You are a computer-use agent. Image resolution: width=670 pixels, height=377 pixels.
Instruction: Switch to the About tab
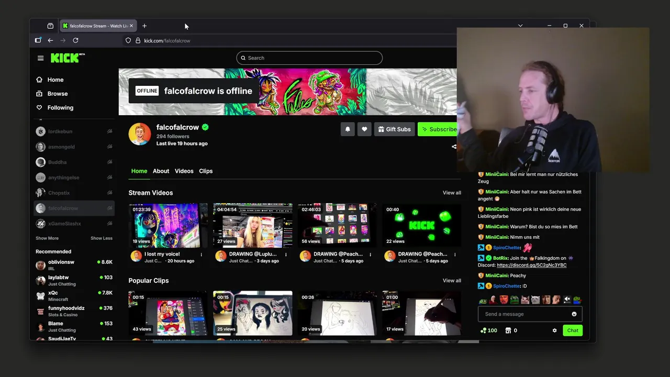[161, 171]
